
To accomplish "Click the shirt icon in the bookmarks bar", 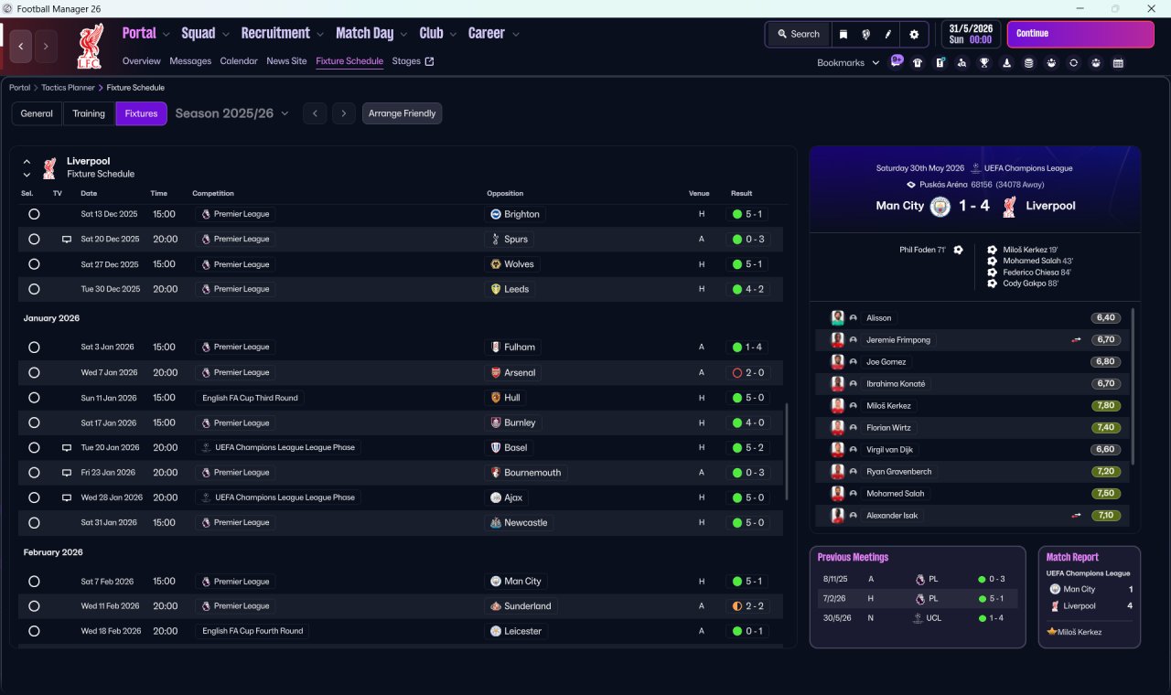I will (918, 63).
